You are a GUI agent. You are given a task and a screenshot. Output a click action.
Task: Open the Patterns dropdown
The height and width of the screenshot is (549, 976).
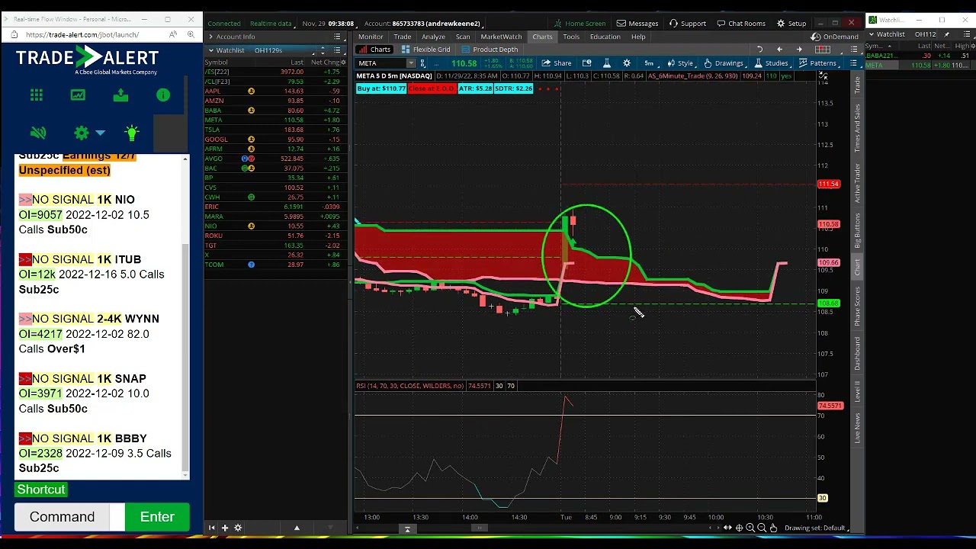(818, 63)
